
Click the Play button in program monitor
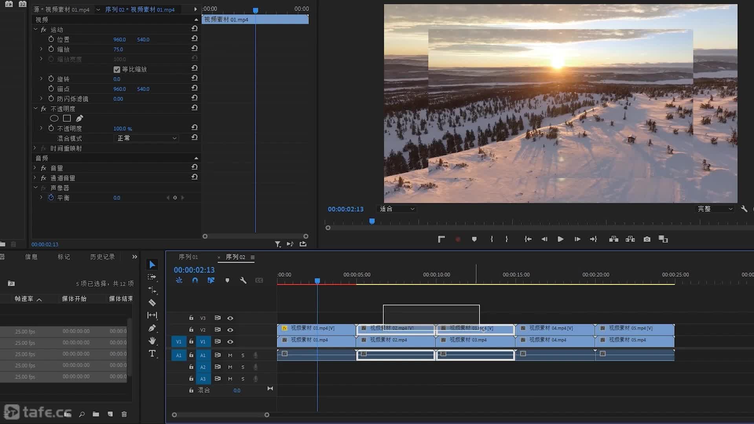[560, 239]
